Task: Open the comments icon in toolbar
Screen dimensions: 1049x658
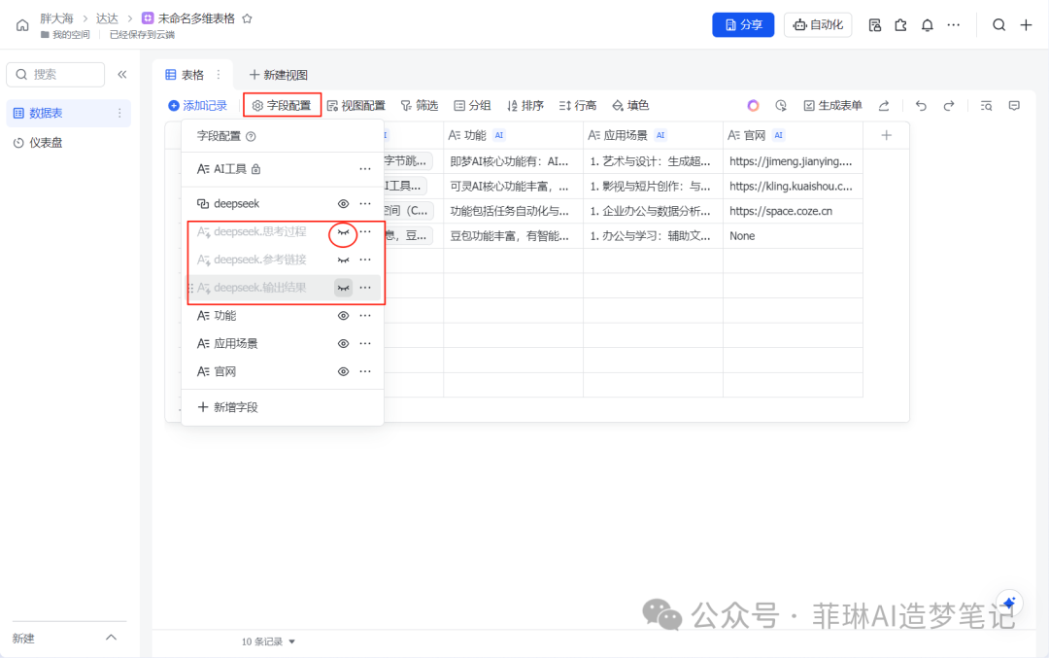Action: point(1014,106)
